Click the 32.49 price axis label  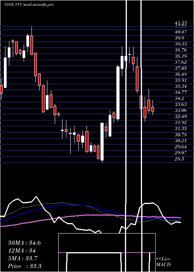[180, 117]
